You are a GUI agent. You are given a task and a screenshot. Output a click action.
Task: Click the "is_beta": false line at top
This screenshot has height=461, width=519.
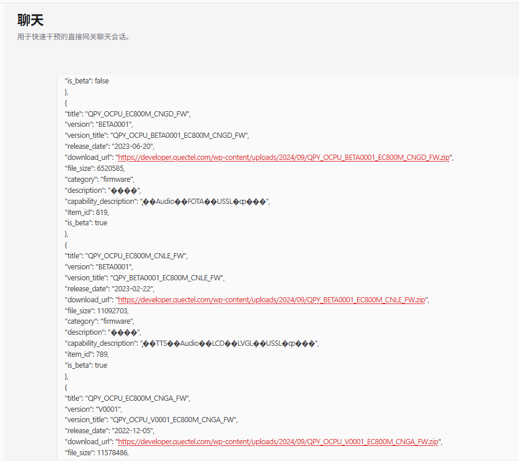coord(86,81)
